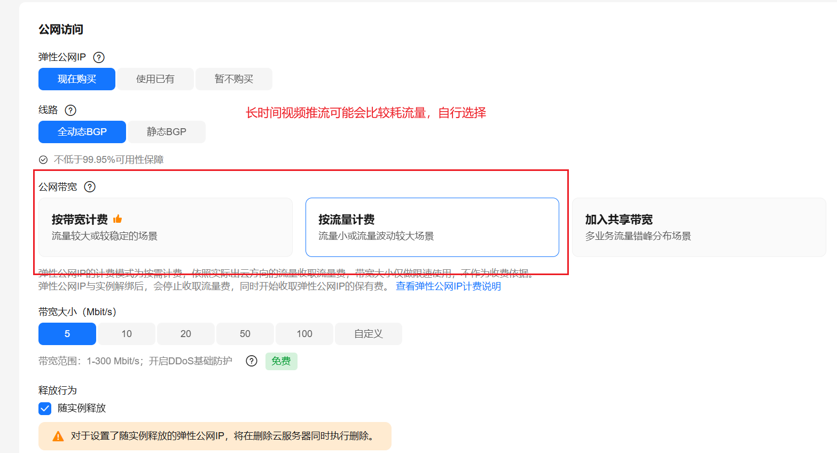Choose 自定义 bandwidth size
837x453 pixels.
pos(369,334)
